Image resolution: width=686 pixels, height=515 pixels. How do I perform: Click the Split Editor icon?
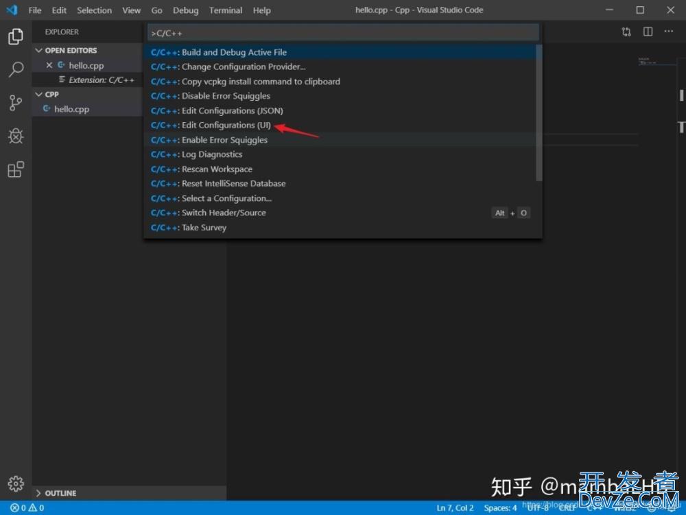coord(648,32)
